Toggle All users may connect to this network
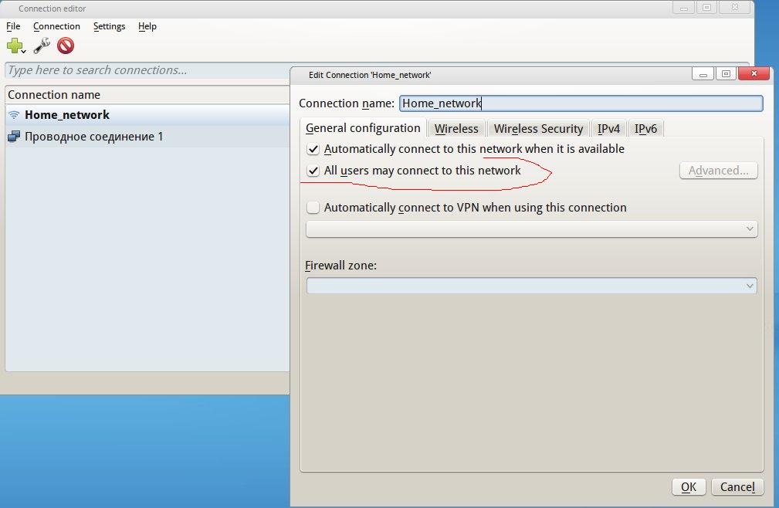This screenshot has width=779, height=508. click(x=313, y=171)
